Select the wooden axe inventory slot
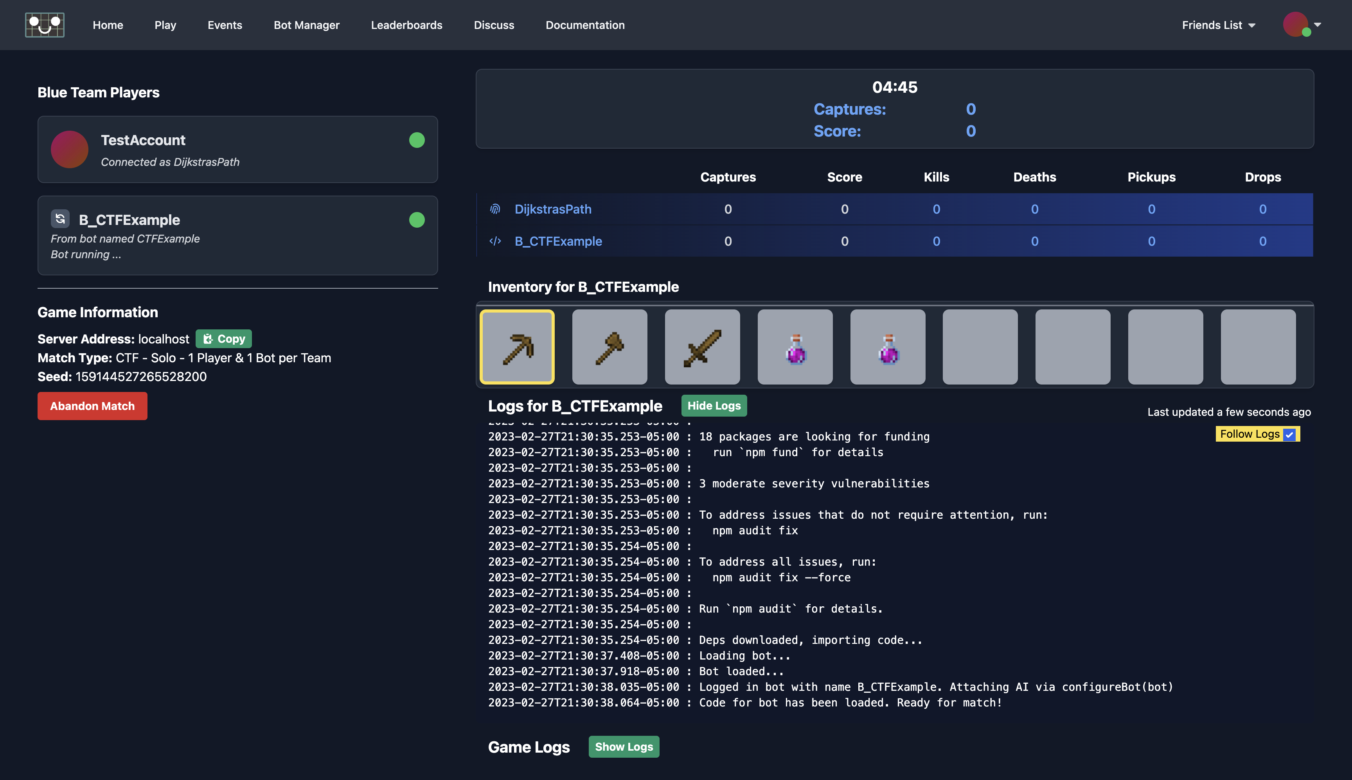1352x780 pixels. 609,347
